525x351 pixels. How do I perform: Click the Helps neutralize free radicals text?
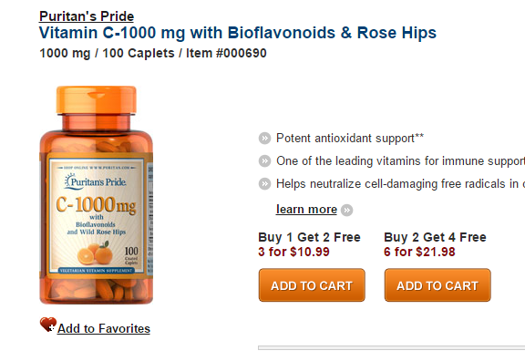coord(400,184)
